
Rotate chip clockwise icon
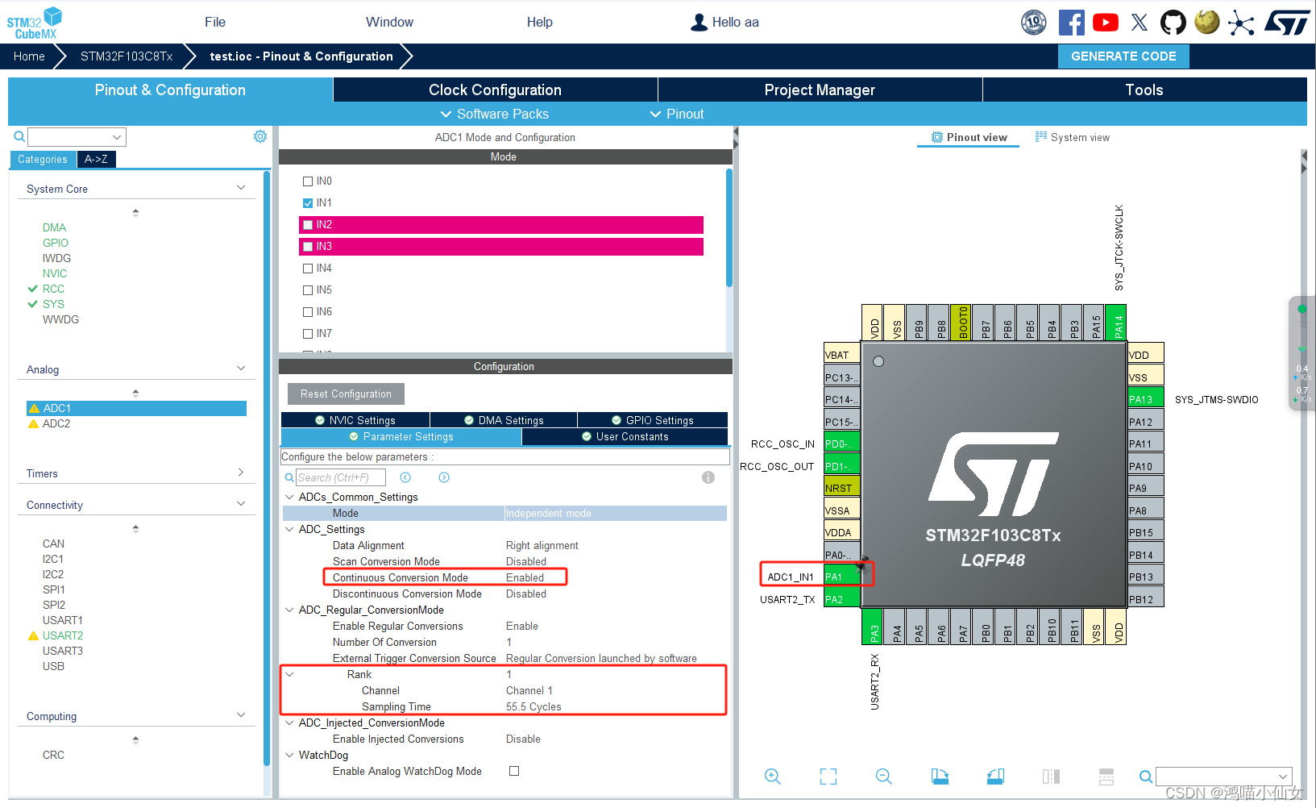coord(940,777)
